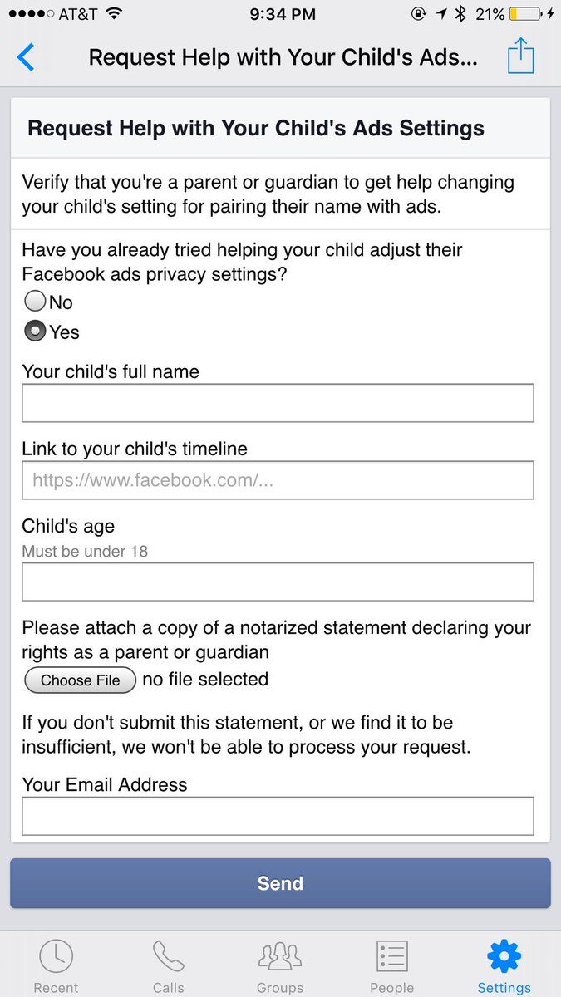Screen dimensions: 561x997
Task: Click the child's timeline link field
Action: click(x=278, y=480)
